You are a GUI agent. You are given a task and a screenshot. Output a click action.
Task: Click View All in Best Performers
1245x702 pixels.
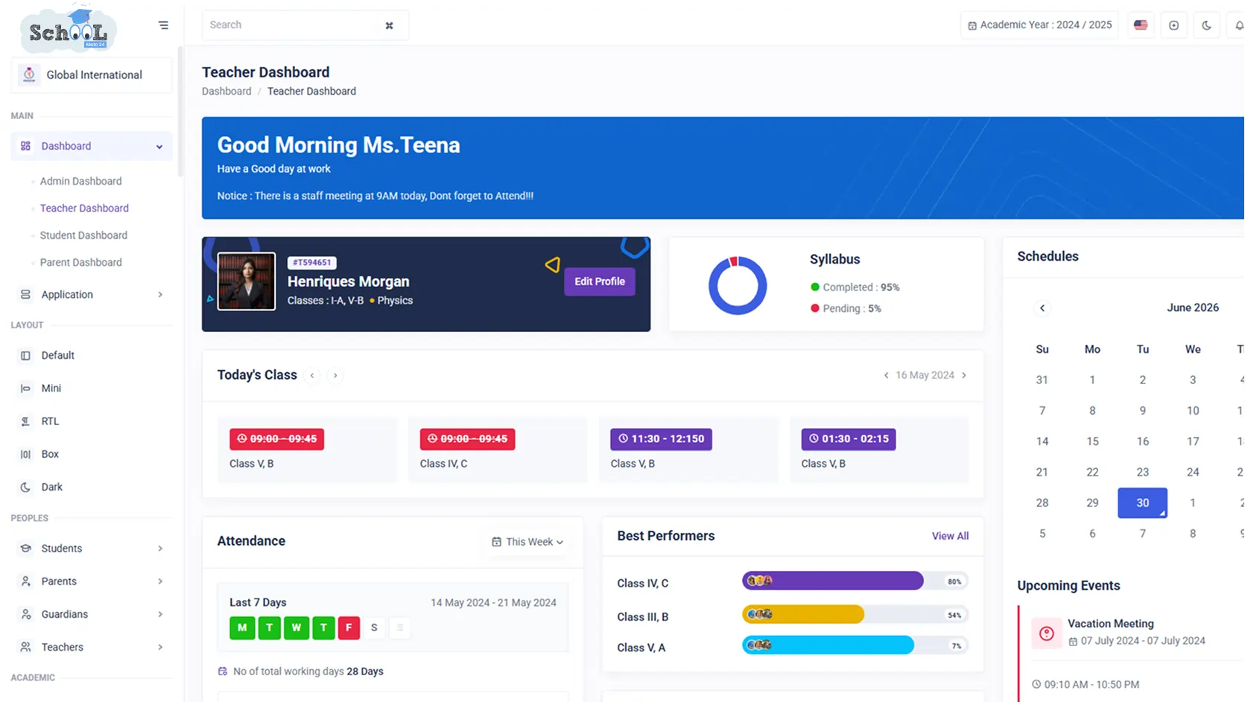pyautogui.click(x=950, y=536)
